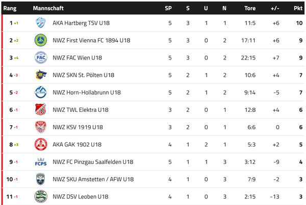Click the NWZ Horn-Hollabrunn U18 logo
Viewport: 306px width, 205px height.
pos(41,93)
